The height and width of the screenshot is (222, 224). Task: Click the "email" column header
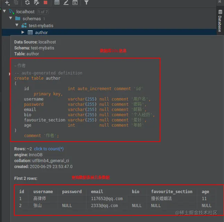[97, 191]
